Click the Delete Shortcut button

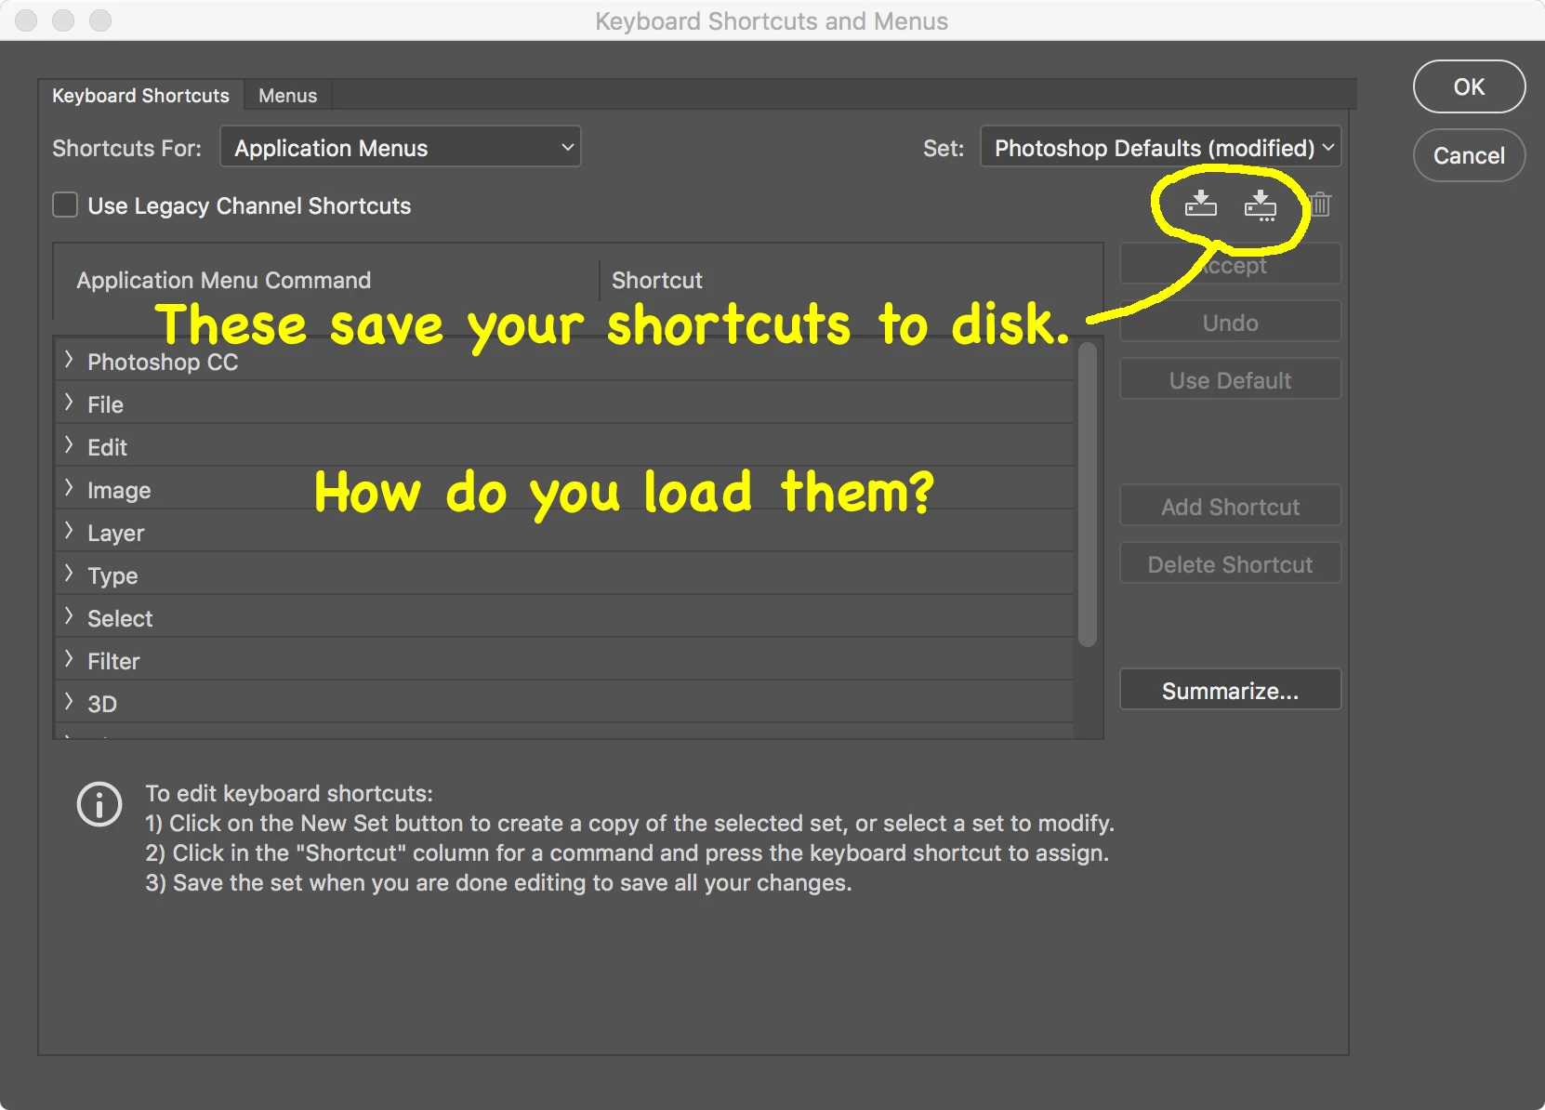1230,564
